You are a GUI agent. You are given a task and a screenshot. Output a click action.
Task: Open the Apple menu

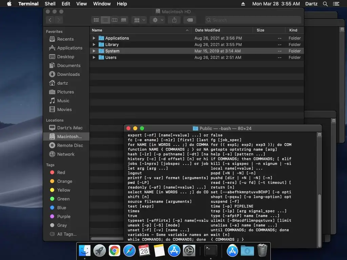tap(9, 4)
